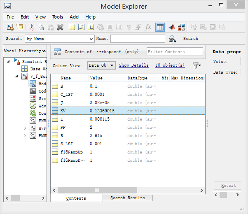This screenshot has width=248, height=214.
Task: Select Base Workspace in the hierarchy
Action: (34, 69)
